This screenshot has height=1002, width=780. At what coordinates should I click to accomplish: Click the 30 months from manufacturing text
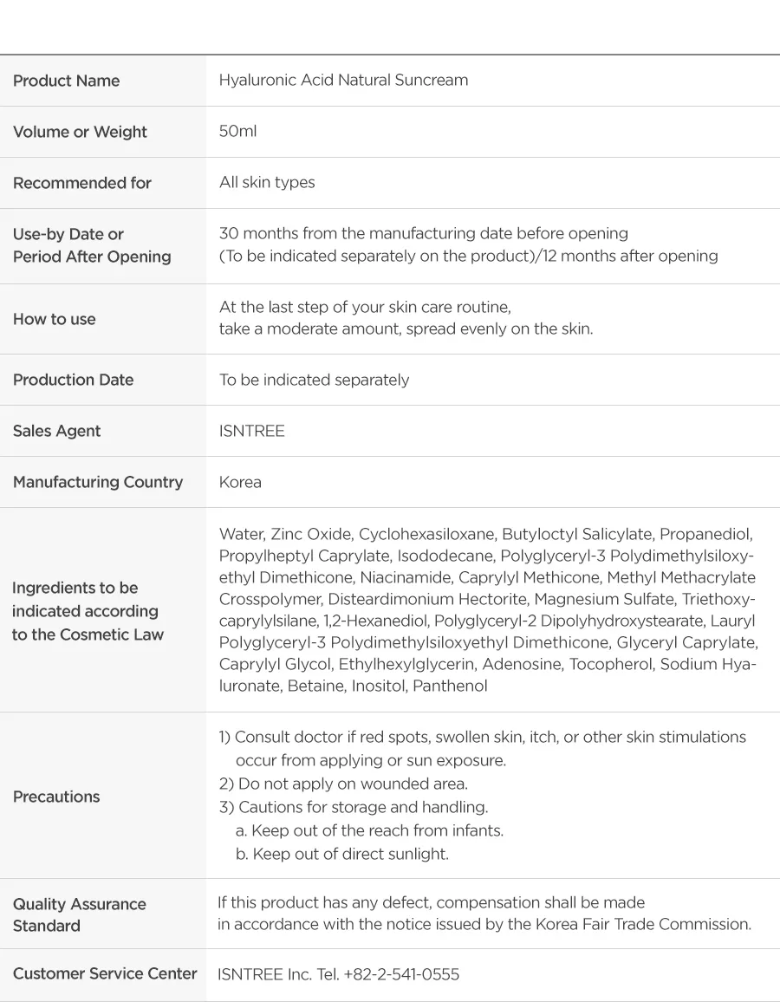pos(424,233)
